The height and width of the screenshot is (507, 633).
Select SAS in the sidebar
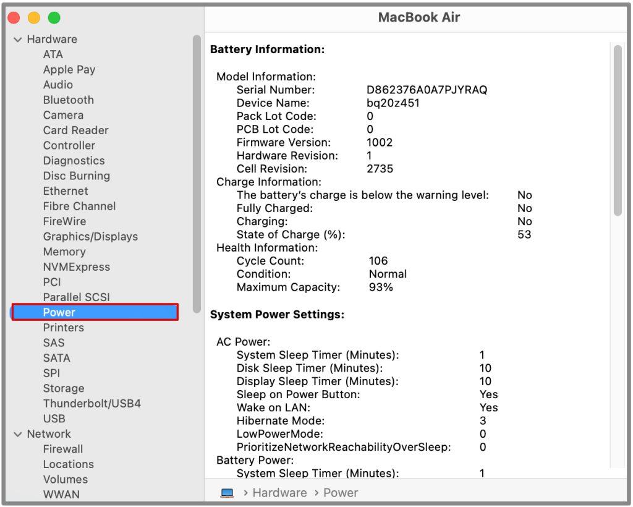coord(54,343)
